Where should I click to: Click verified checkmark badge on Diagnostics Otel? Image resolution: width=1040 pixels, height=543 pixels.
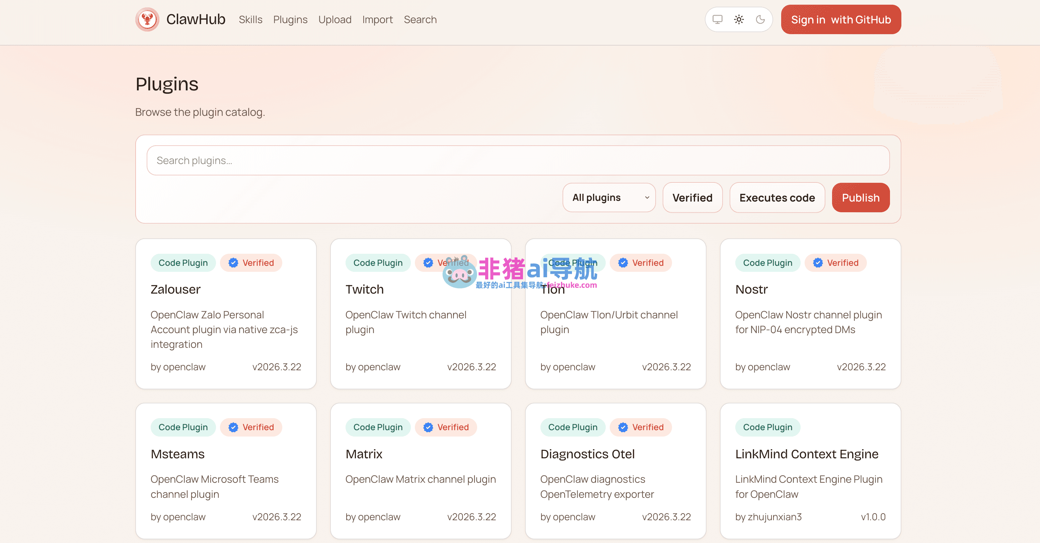[623, 427]
